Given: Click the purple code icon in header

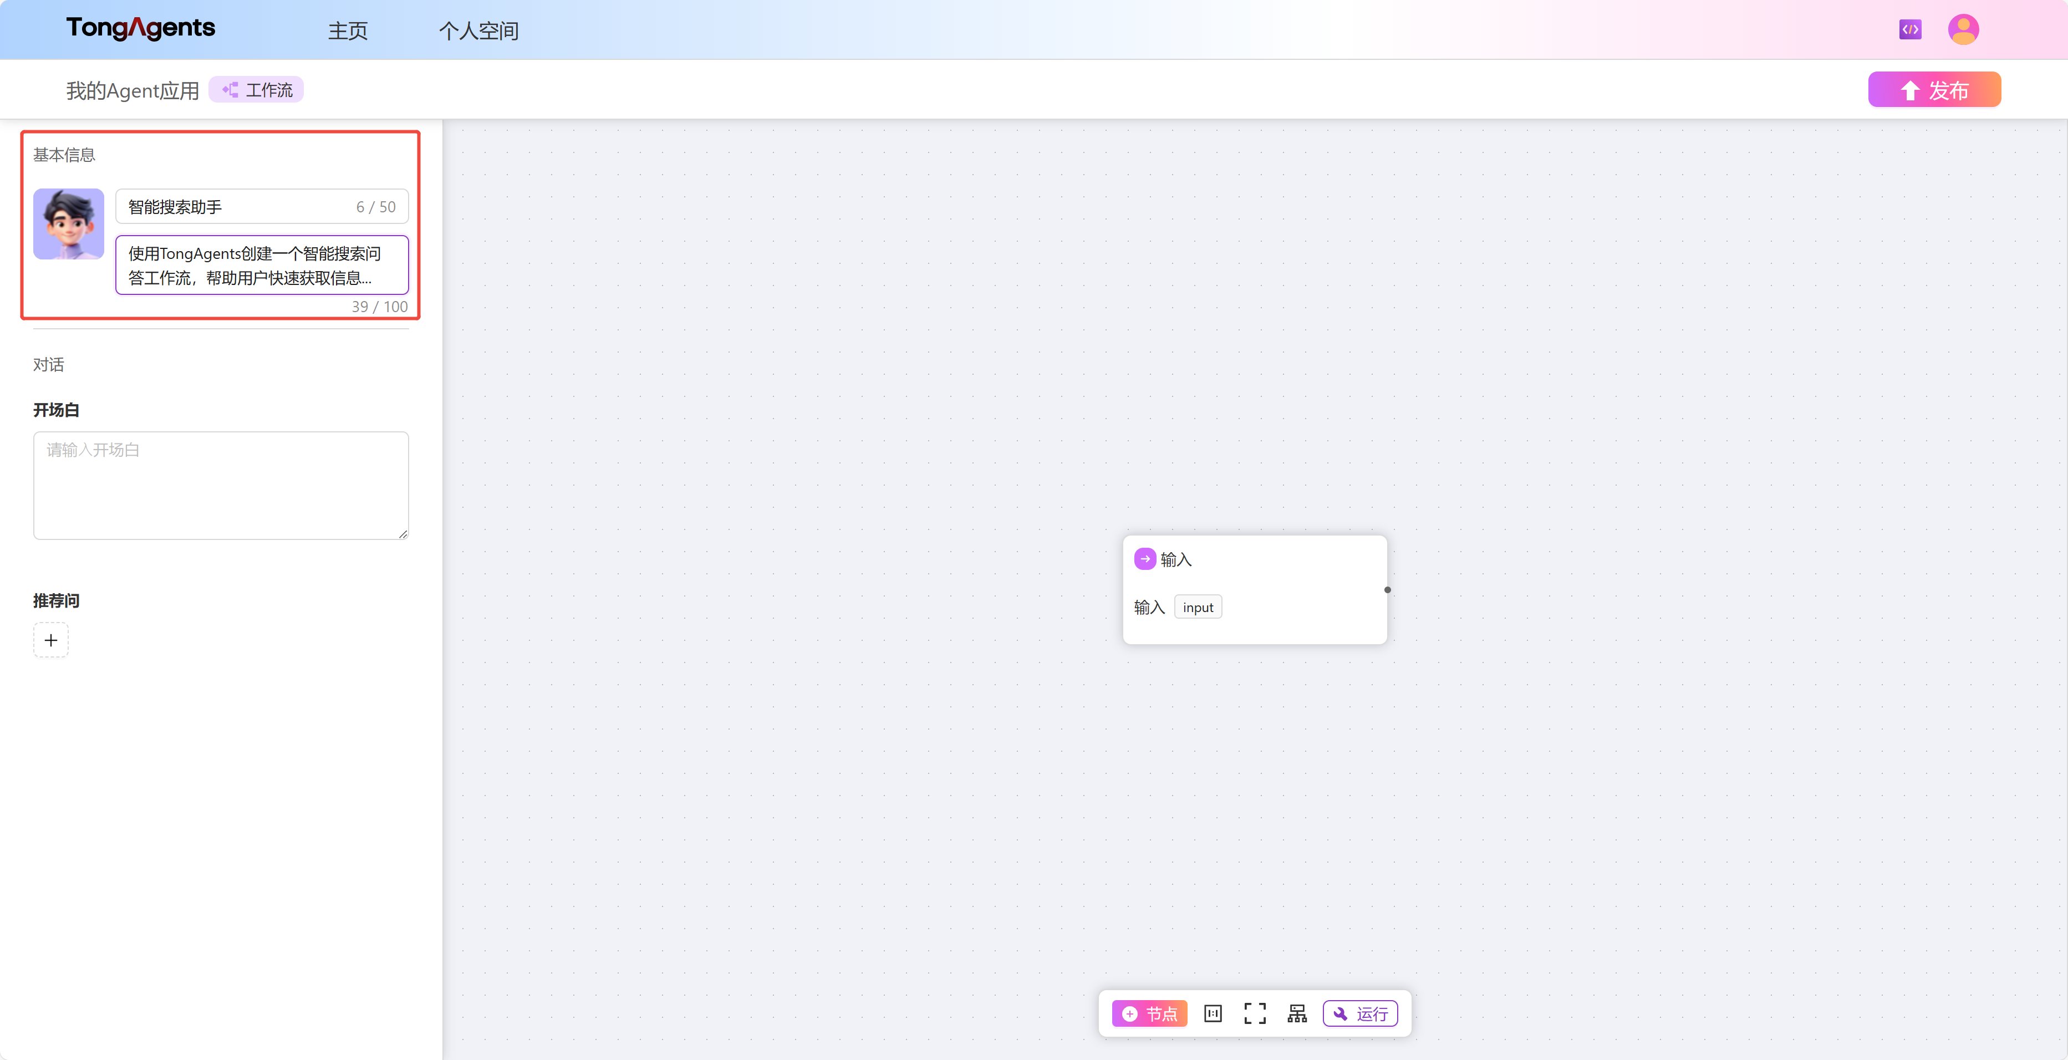Looking at the screenshot, I should [x=1910, y=30].
